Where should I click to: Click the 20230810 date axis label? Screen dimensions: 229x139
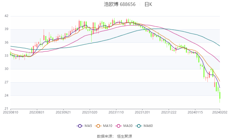[x=11, y=112]
